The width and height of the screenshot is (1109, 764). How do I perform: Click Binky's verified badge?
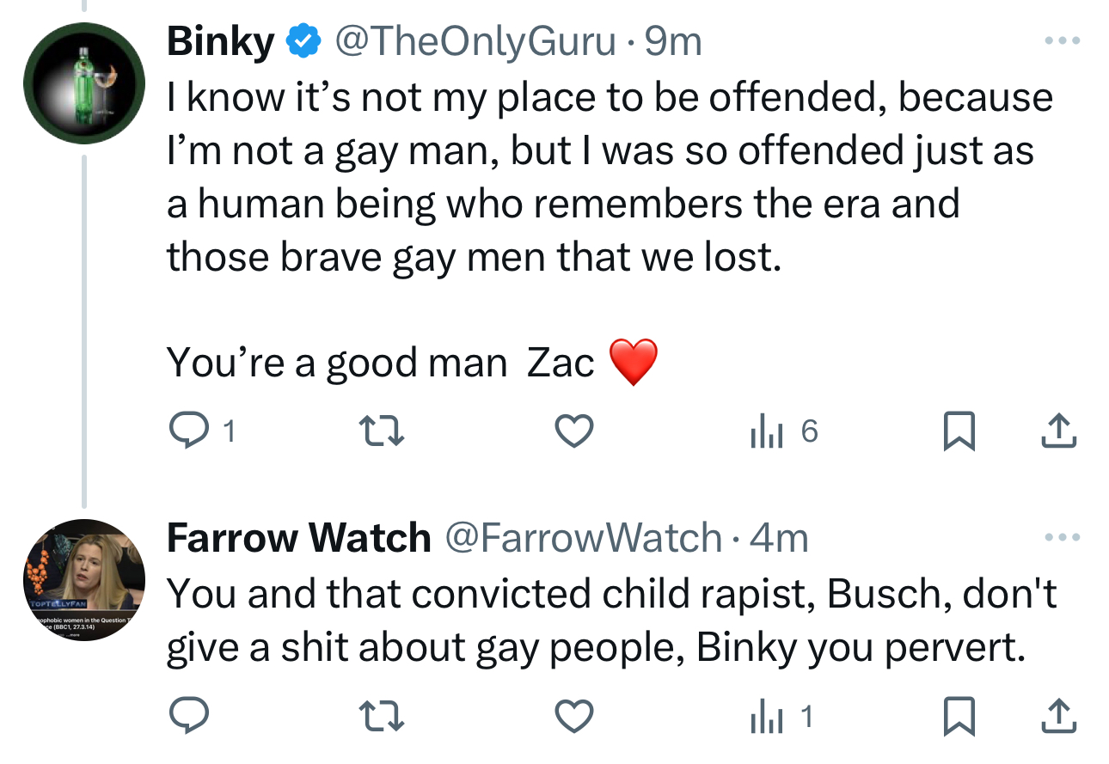[303, 41]
